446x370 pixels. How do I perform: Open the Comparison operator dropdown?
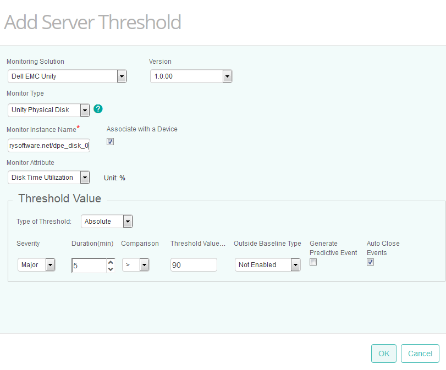pyautogui.click(x=143, y=264)
